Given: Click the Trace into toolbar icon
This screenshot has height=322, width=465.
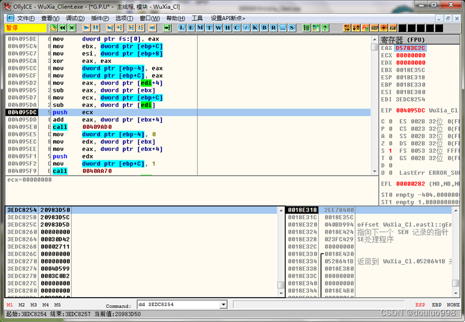Looking at the screenshot, I should coord(131,28).
